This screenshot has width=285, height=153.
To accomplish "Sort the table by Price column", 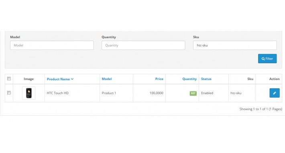I will [159, 79].
